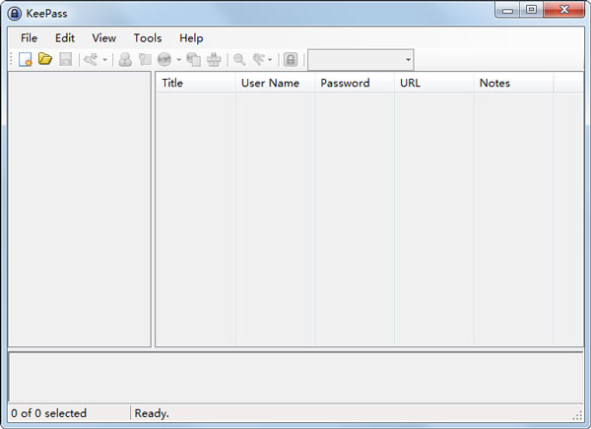Maximize the KeePass window
The width and height of the screenshot is (591, 429).
tap(531, 10)
